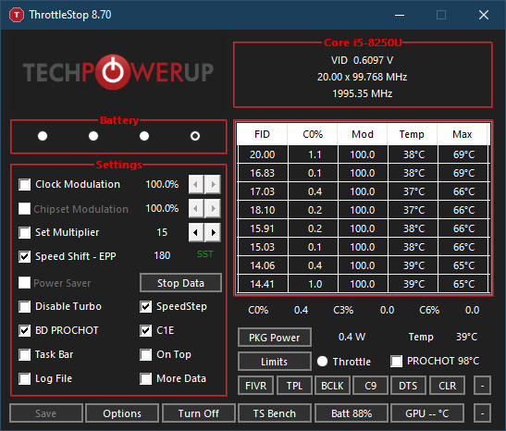Select the fourth Battery profile radio button
The height and width of the screenshot is (431, 506).
point(195,136)
